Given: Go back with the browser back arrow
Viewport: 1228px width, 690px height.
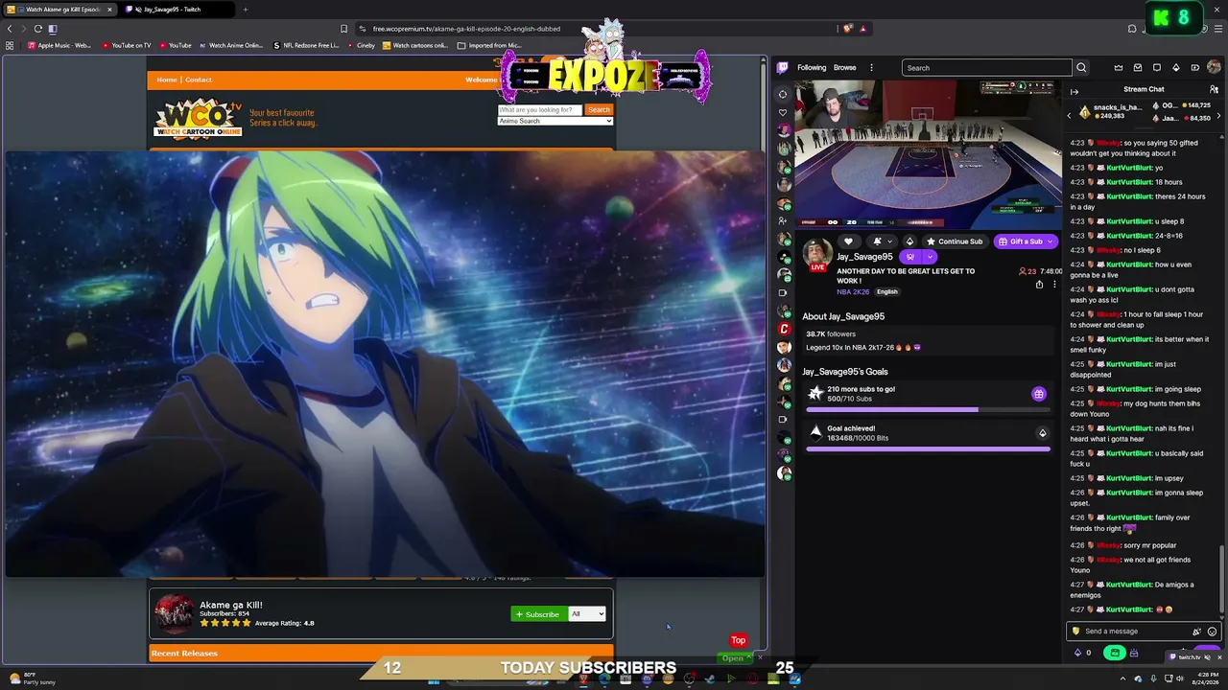Looking at the screenshot, I should click(12, 29).
